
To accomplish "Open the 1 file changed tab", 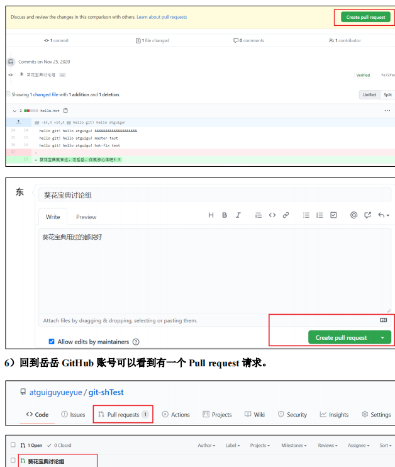I will pos(152,40).
